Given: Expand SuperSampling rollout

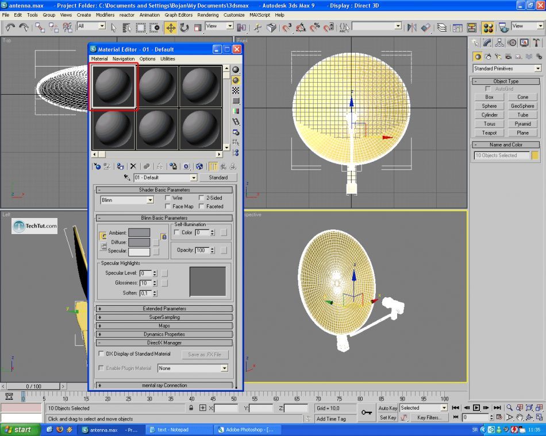Looking at the screenshot, I should coord(164,317).
